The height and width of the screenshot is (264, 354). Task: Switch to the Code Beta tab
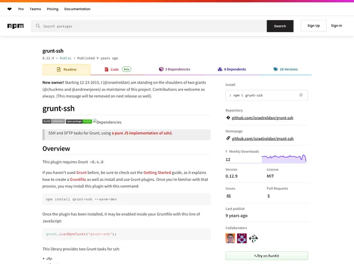118,69
